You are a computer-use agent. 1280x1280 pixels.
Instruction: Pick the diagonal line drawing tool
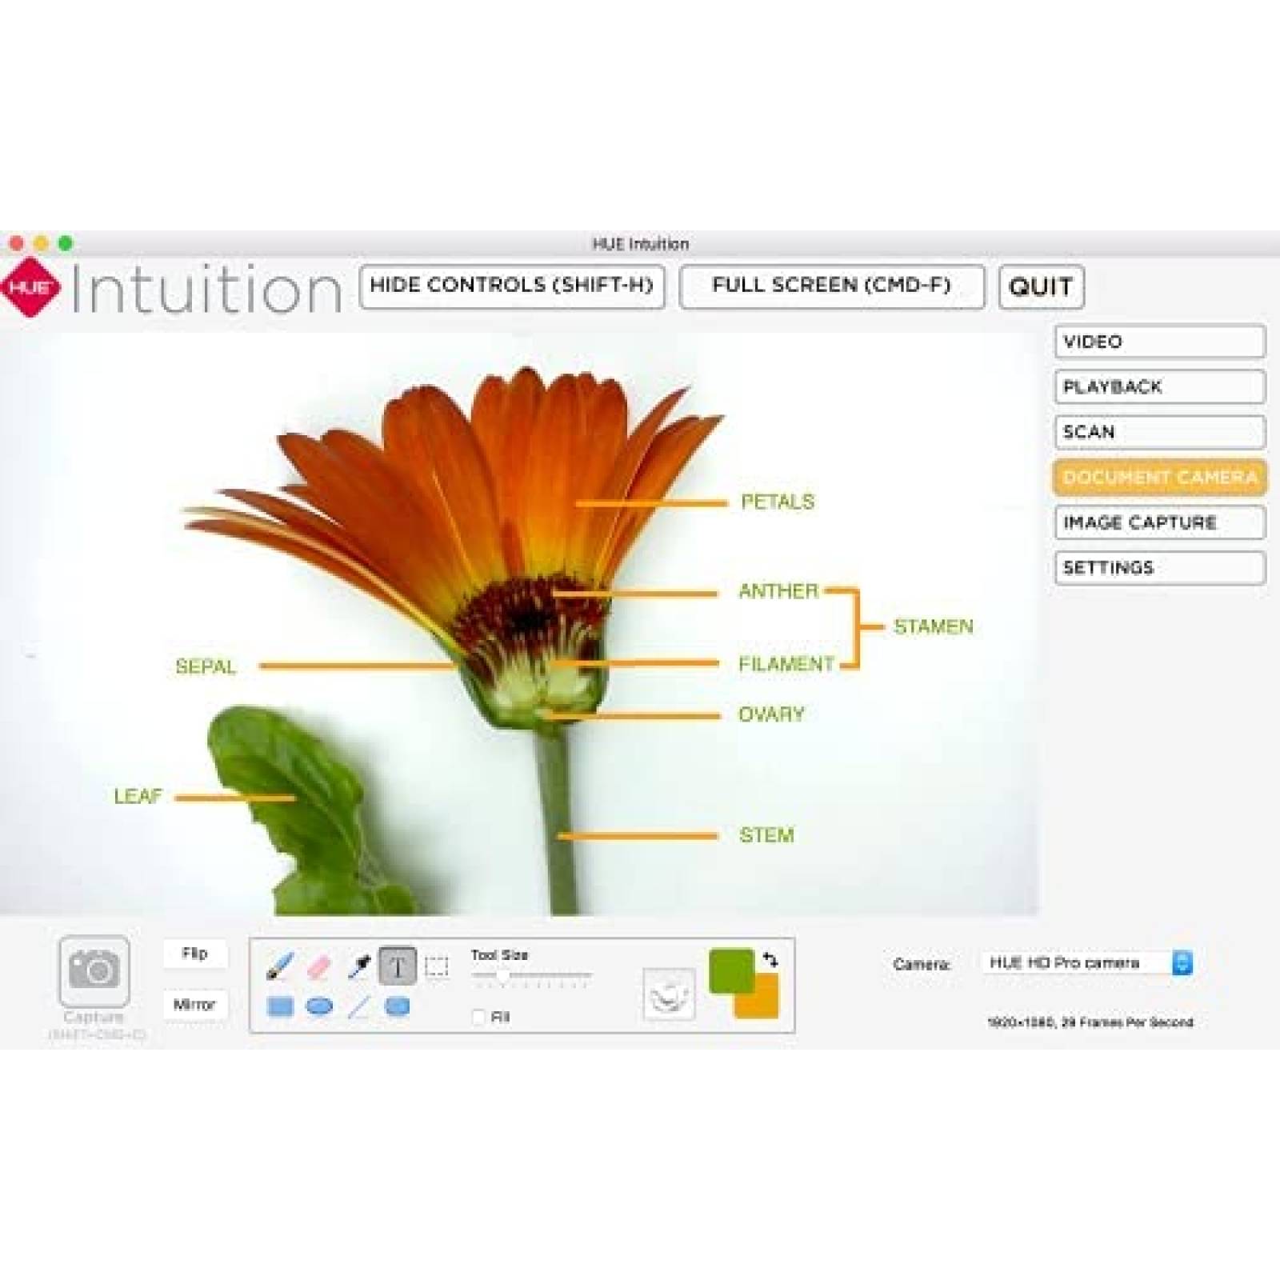(x=359, y=1006)
